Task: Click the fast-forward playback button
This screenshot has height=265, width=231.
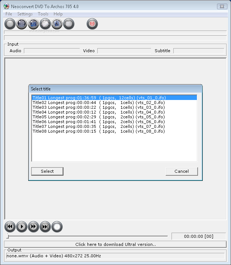Action: coord(33,227)
